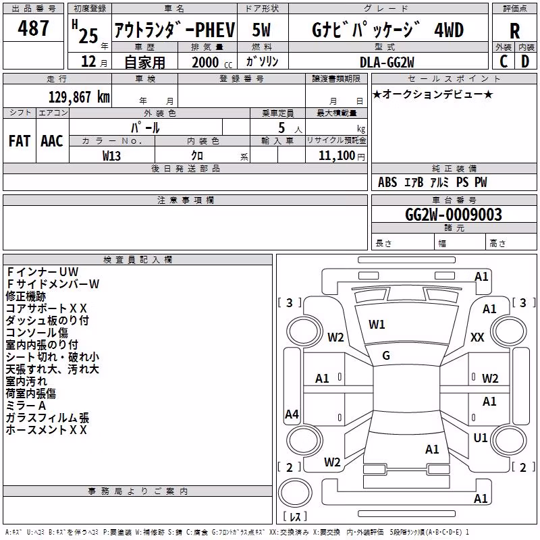
Task: Click the 登録番号 header
Action: pos(242,78)
